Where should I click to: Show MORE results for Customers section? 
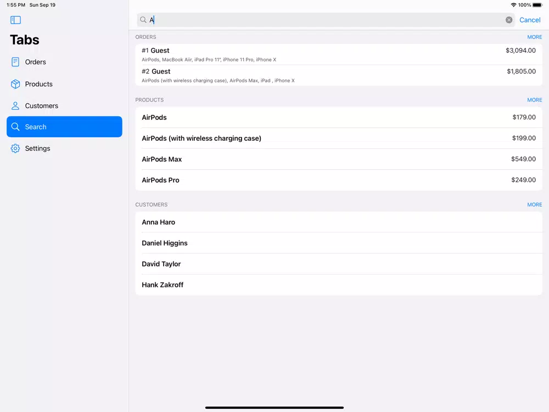[x=534, y=204]
